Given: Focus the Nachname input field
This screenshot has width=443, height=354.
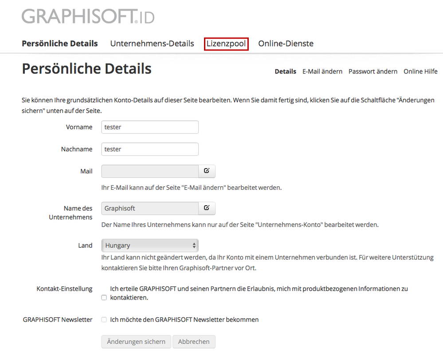Looking at the screenshot, I should [x=150, y=149].
